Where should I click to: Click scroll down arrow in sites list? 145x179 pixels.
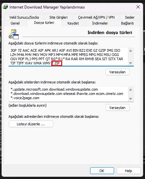pyautogui.click(x=131, y=99)
